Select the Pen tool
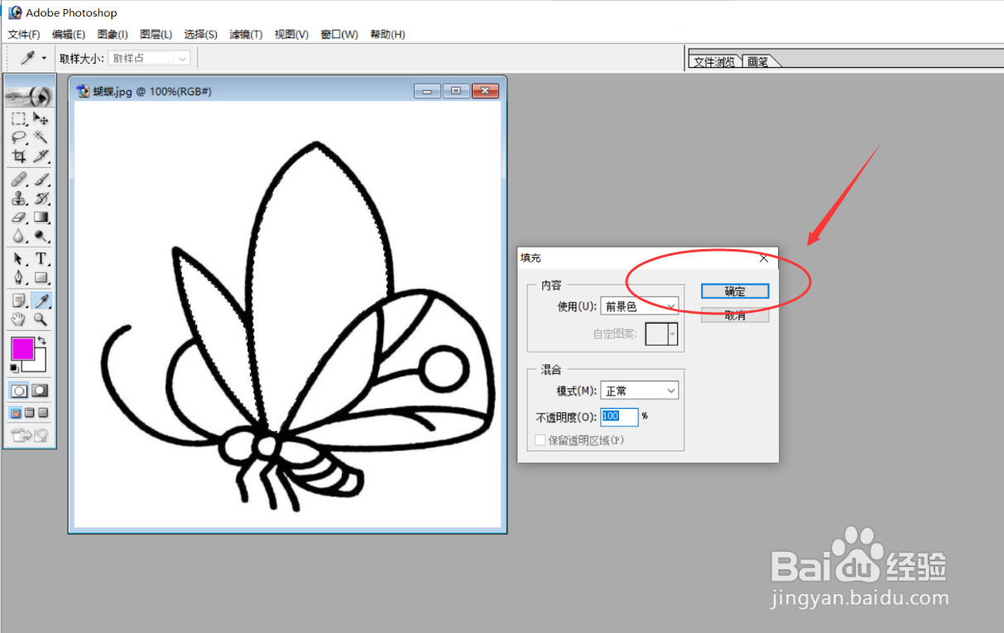The width and height of the screenshot is (1004, 633). (19, 277)
